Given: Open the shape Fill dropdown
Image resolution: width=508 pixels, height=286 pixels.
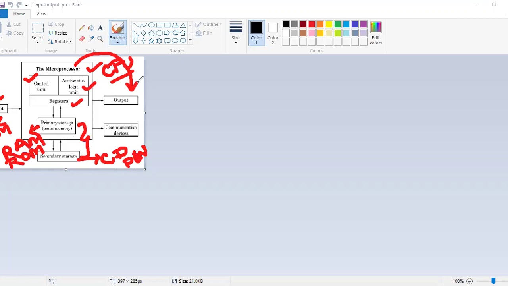Looking at the screenshot, I should pyautogui.click(x=204, y=33).
